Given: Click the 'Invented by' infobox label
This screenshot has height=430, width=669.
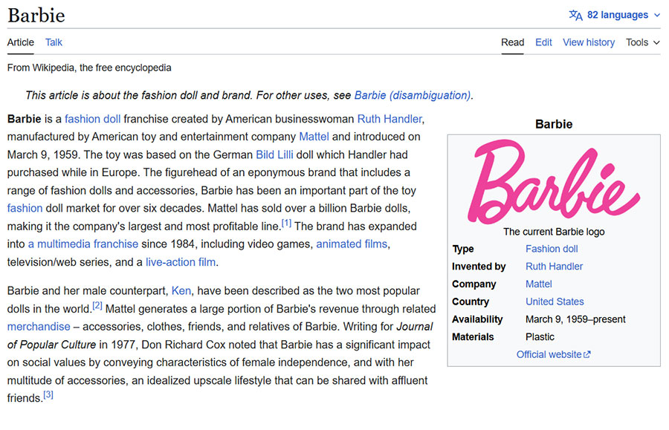Looking at the screenshot, I should [x=479, y=267].
